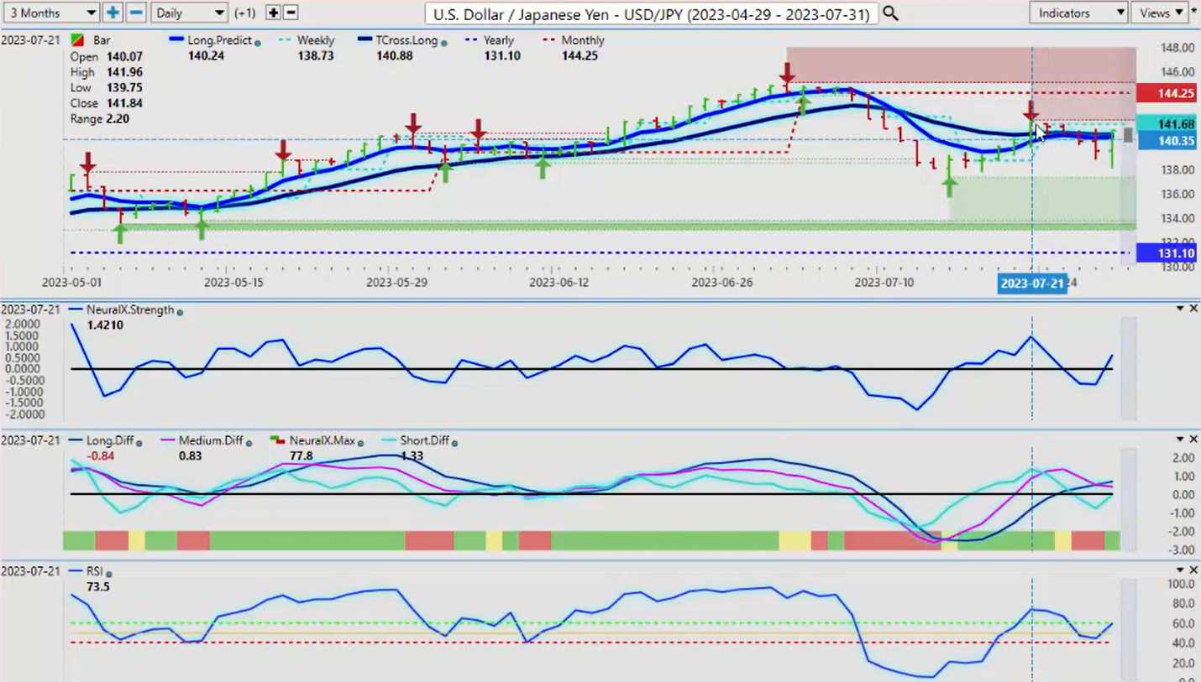Click the 2023-07-10 date axis label
The image size is (1201, 682).
tap(884, 283)
